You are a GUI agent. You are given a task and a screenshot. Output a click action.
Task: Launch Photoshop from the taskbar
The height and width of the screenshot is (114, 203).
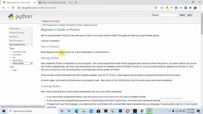[x=120, y=111]
